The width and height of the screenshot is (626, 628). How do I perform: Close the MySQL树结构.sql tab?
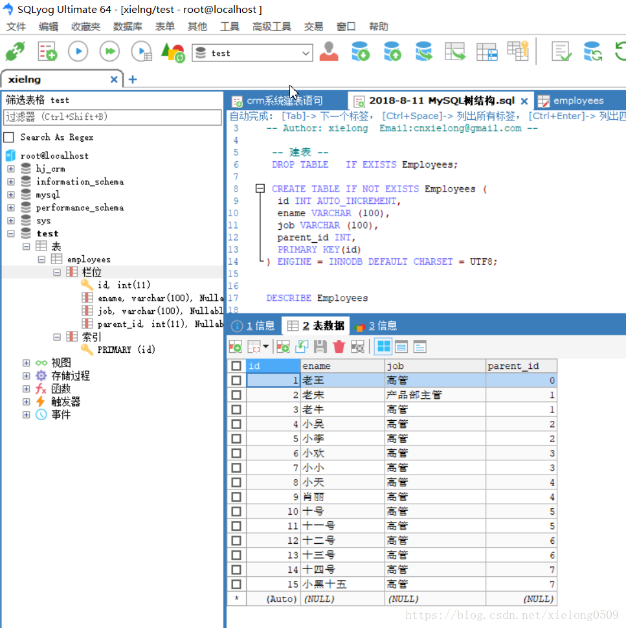click(524, 101)
